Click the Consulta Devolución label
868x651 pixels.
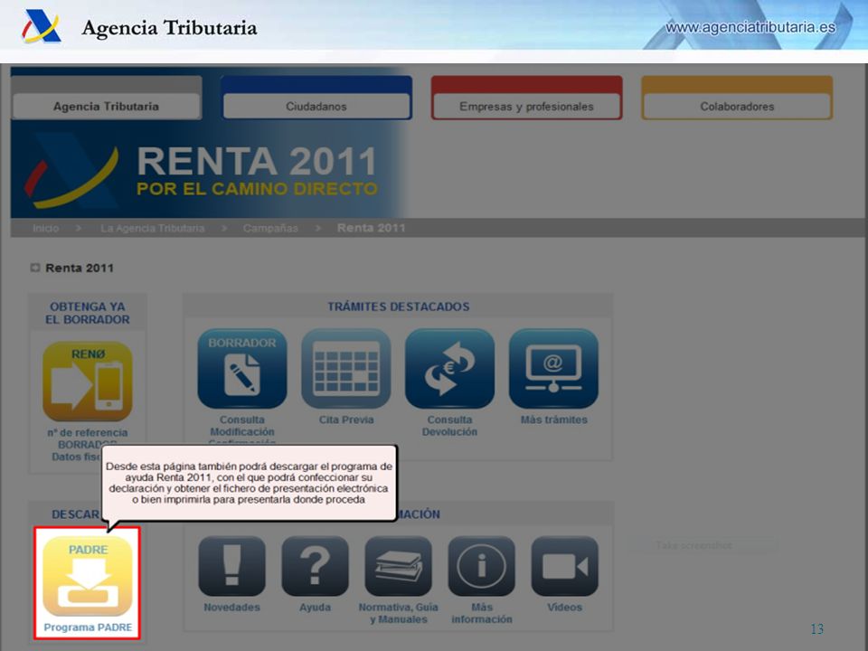[449, 426]
